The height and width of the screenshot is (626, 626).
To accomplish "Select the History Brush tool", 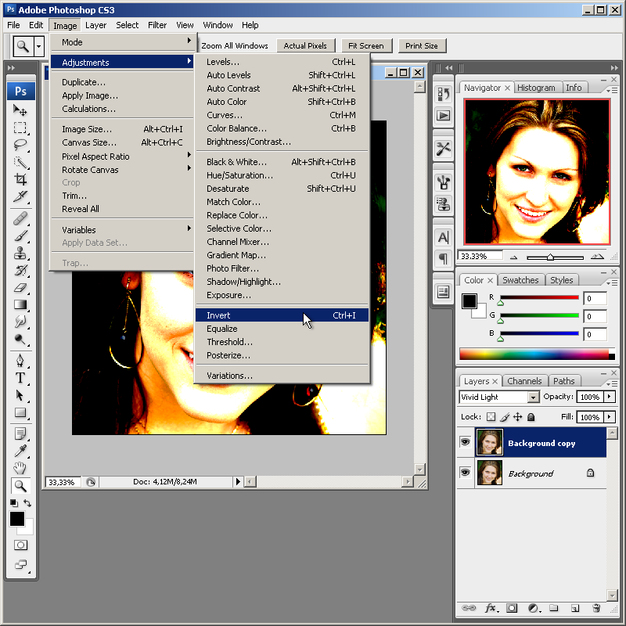I will coord(20,270).
